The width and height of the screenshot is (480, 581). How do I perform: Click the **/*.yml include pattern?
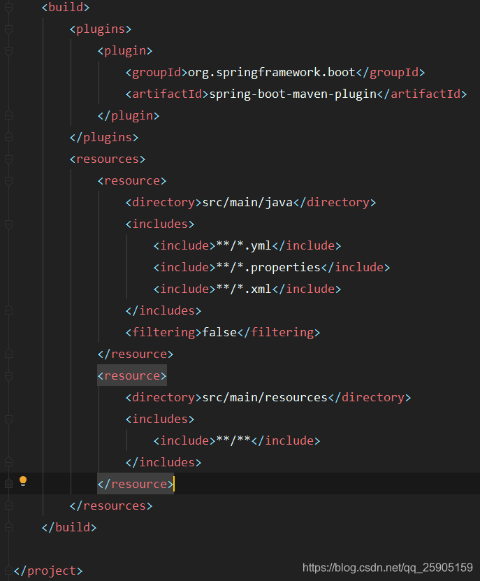(x=244, y=245)
